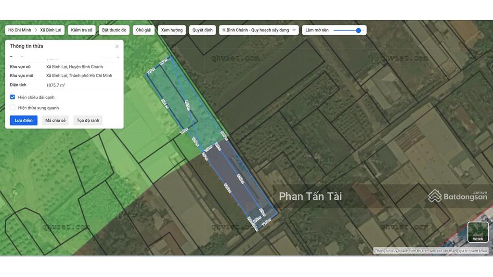Click the Lưu điểm save button
Image resolution: width=493 pixels, height=277 pixels.
(x=24, y=120)
